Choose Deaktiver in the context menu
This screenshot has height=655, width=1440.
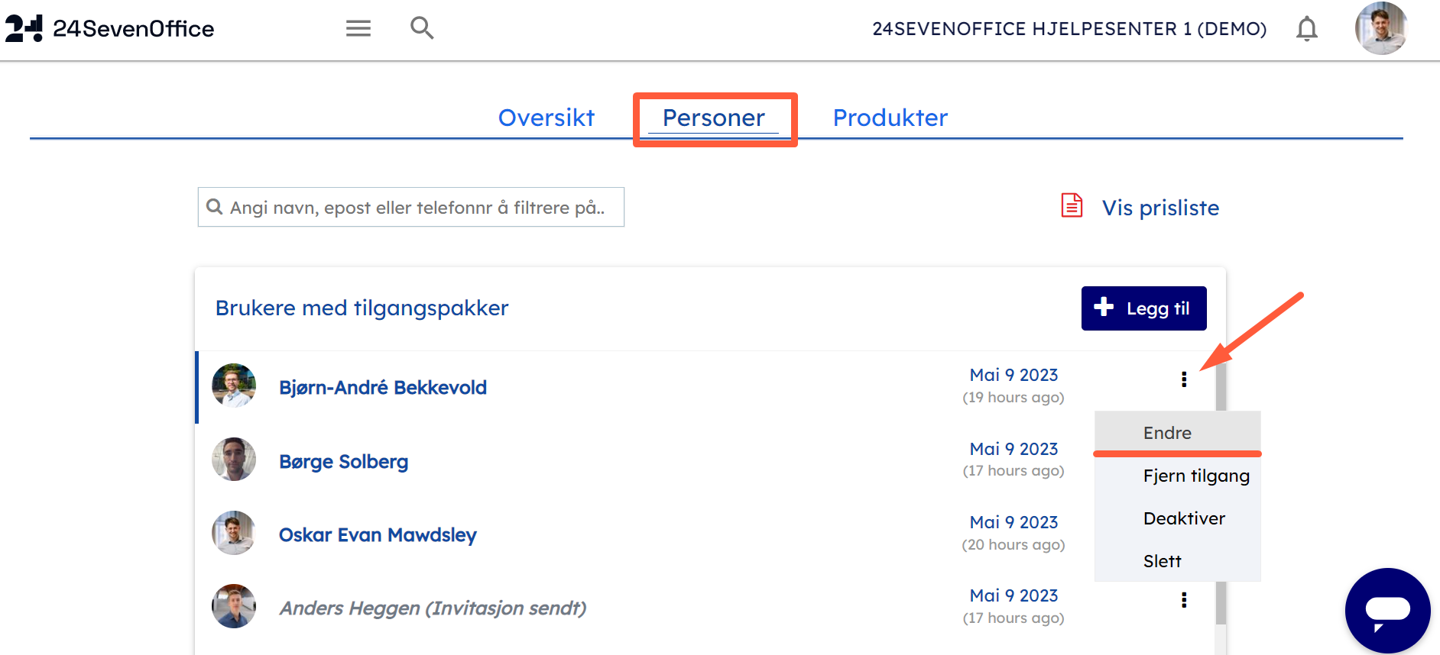point(1184,518)
